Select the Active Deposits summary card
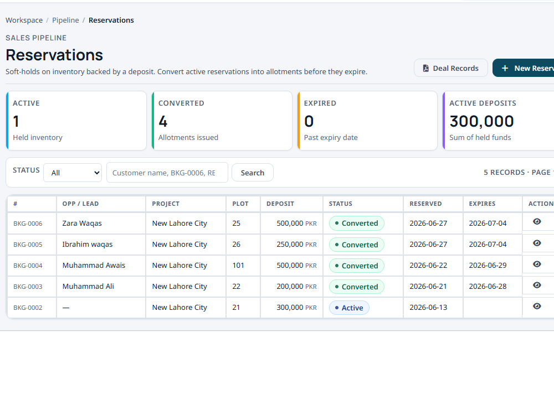Screen dimensions: 554x415 coord(498,121)
